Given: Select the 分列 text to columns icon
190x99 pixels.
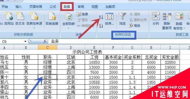Looking at the screenshot, I should click(x=156, y=18).
